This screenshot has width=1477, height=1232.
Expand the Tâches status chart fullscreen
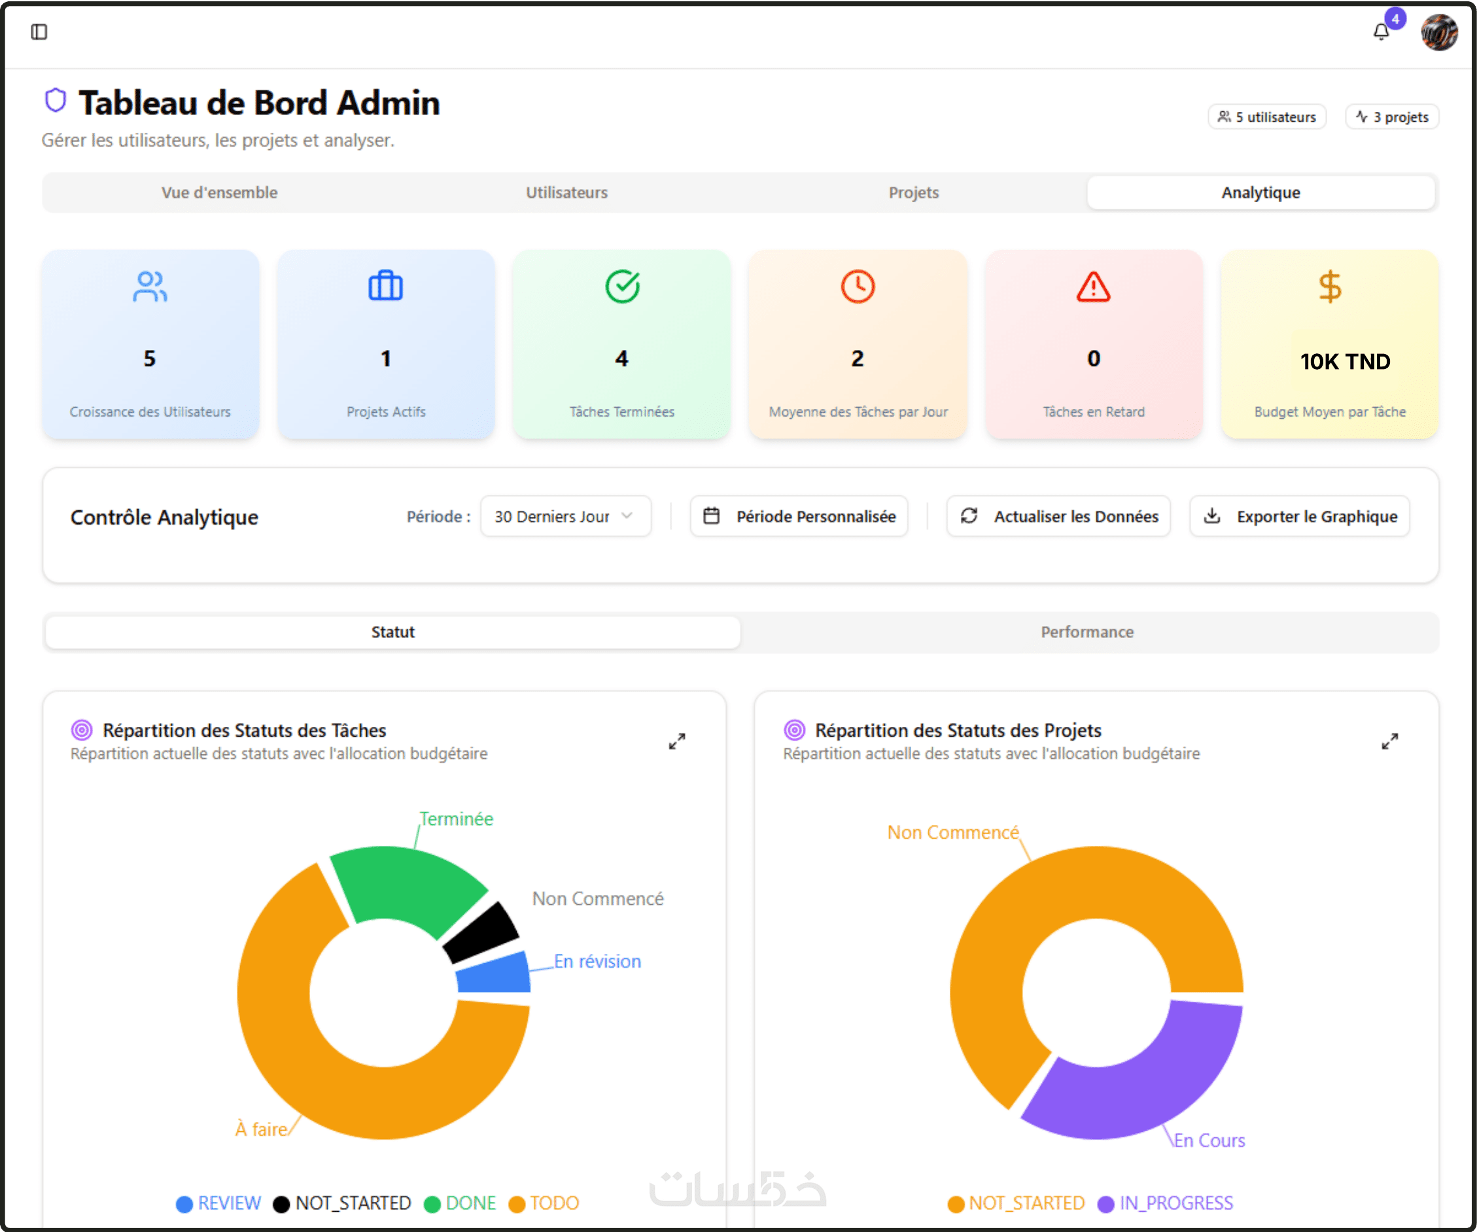(x=676, y=741)
